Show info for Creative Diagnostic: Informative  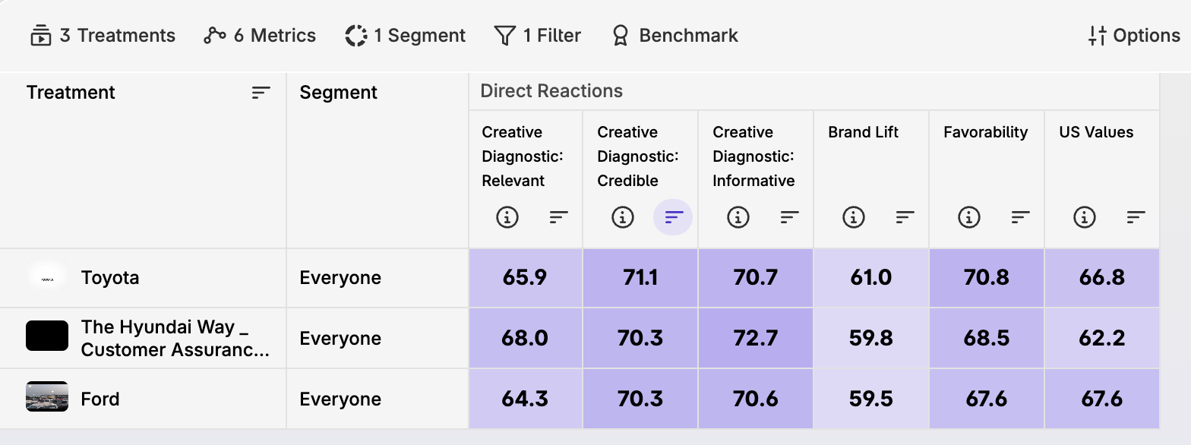coord(738,218)
